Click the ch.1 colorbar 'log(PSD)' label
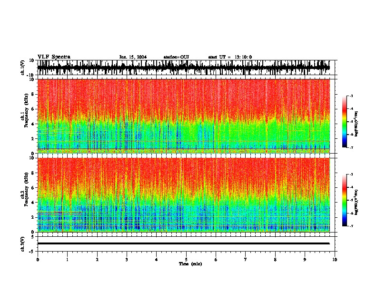 357,124
